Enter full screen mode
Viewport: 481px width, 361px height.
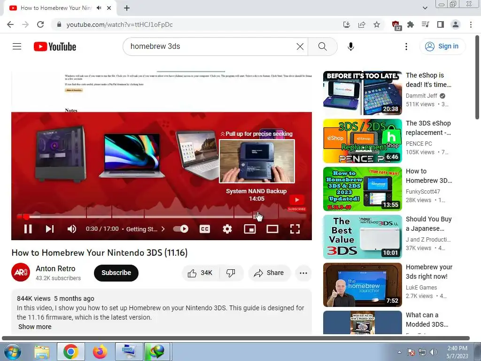(x=295, y=229)
